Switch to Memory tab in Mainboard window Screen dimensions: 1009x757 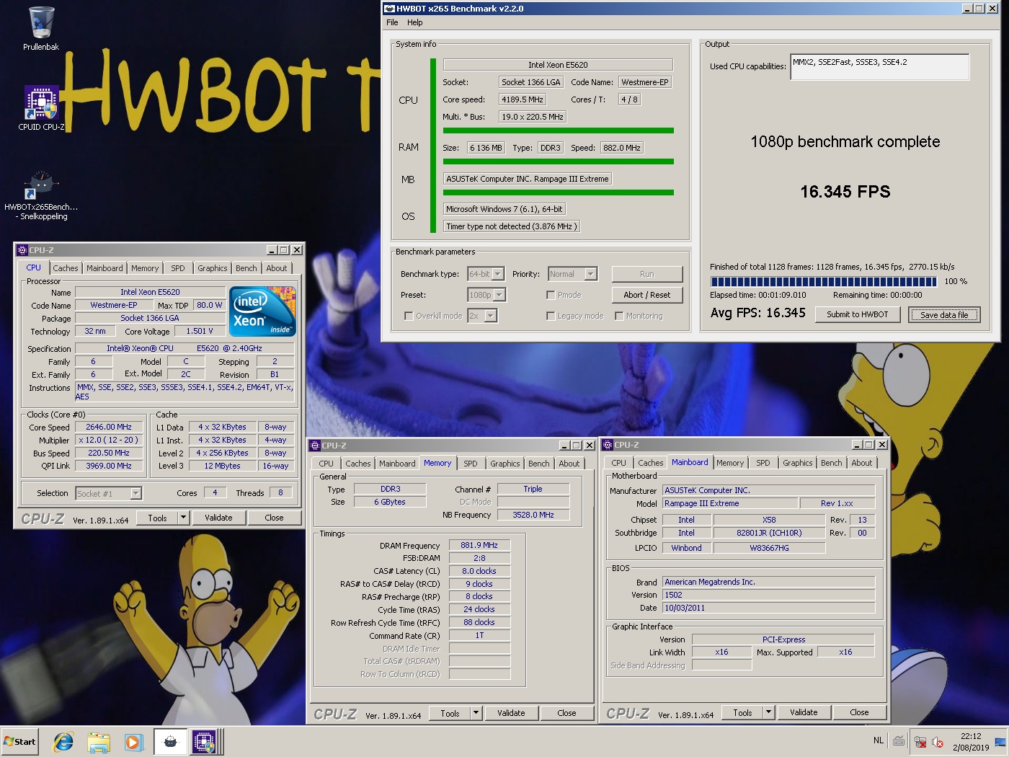pos(730,463)
